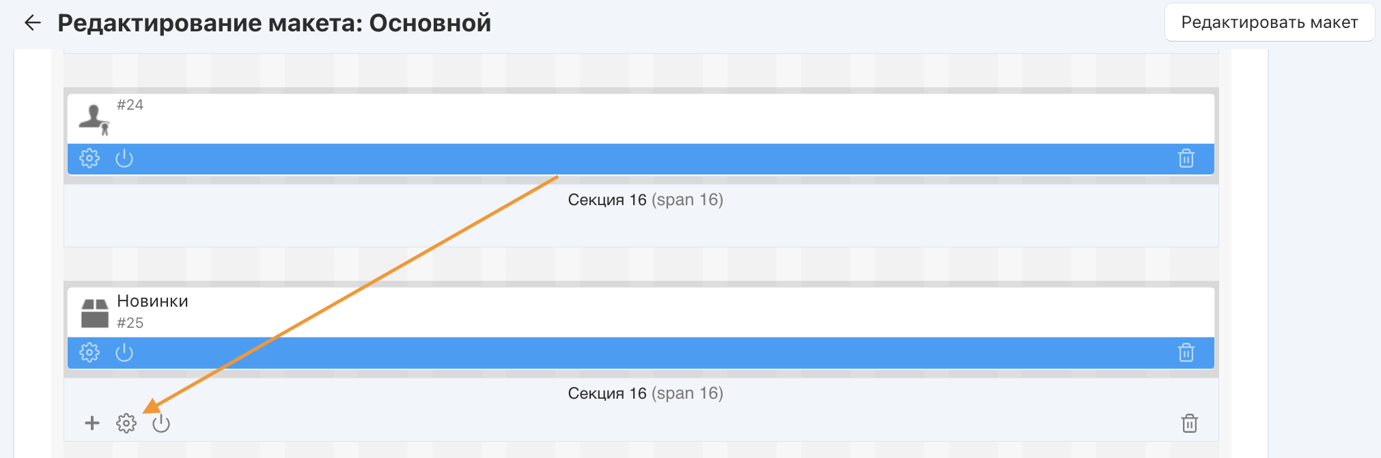
Task: Add a block using the plus icon
Action: pos(92,423)
